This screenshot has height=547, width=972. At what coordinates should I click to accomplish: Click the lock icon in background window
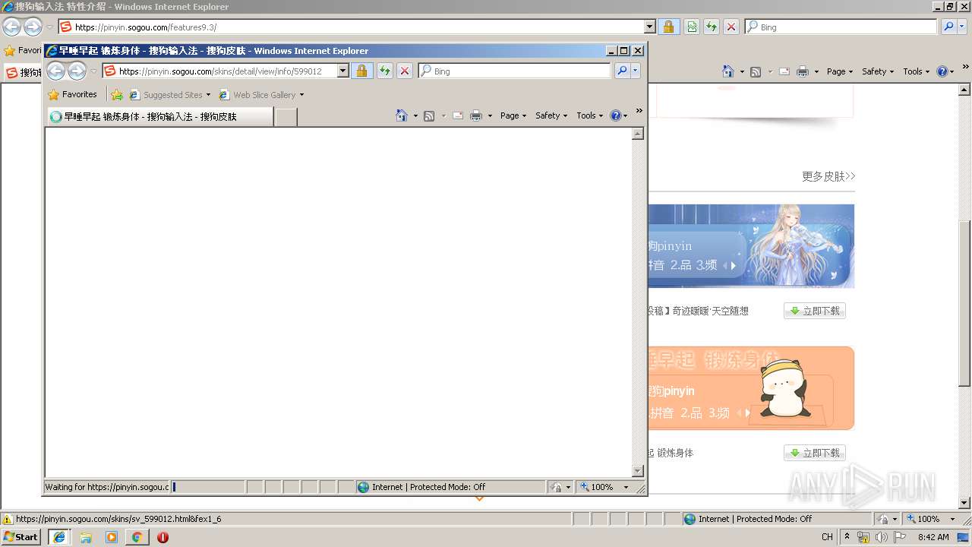668,27
